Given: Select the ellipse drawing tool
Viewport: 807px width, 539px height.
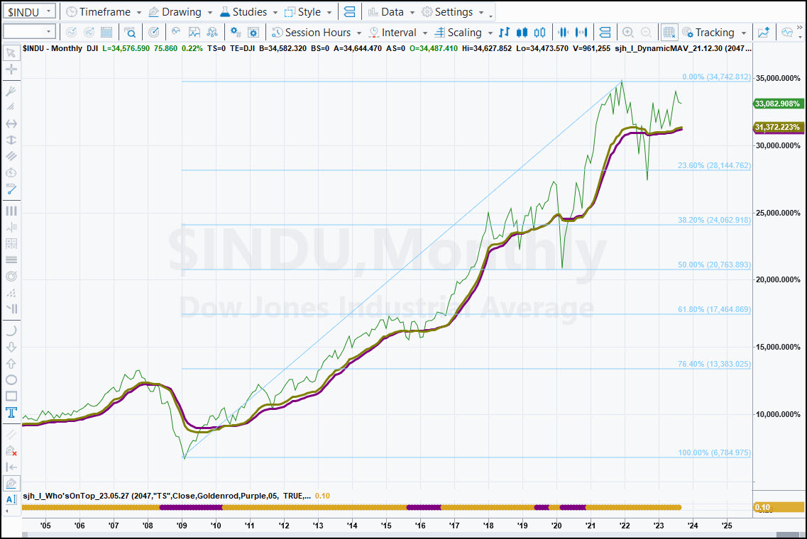Looking at the screenshot, I should 11,380.
